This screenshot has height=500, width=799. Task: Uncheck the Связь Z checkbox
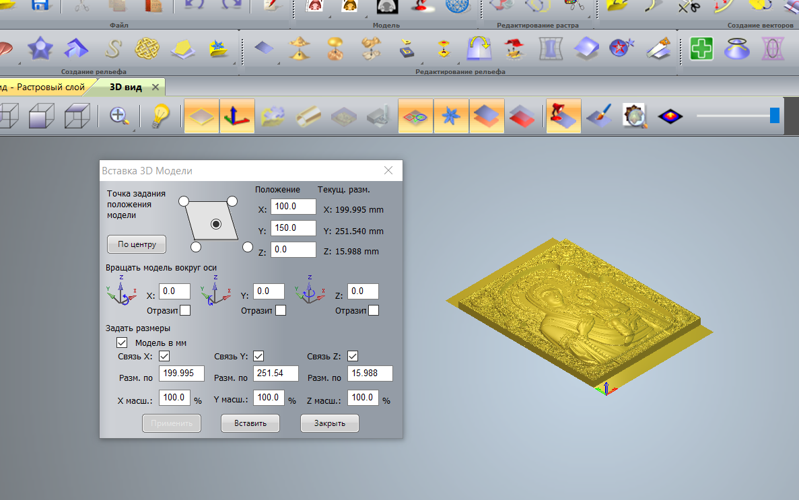353,356
